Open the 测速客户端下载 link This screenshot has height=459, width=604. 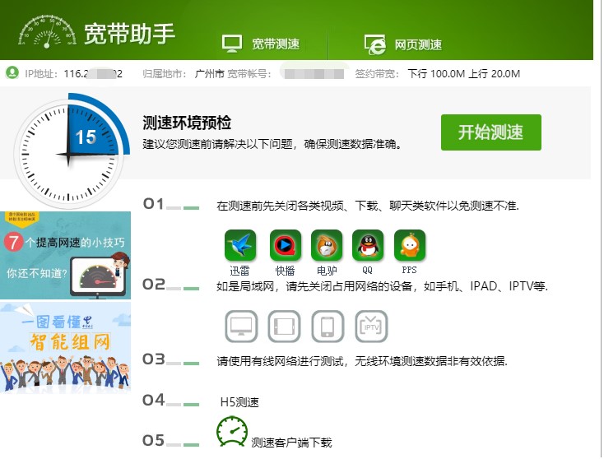pyautogui.click(x=291, y=443)
